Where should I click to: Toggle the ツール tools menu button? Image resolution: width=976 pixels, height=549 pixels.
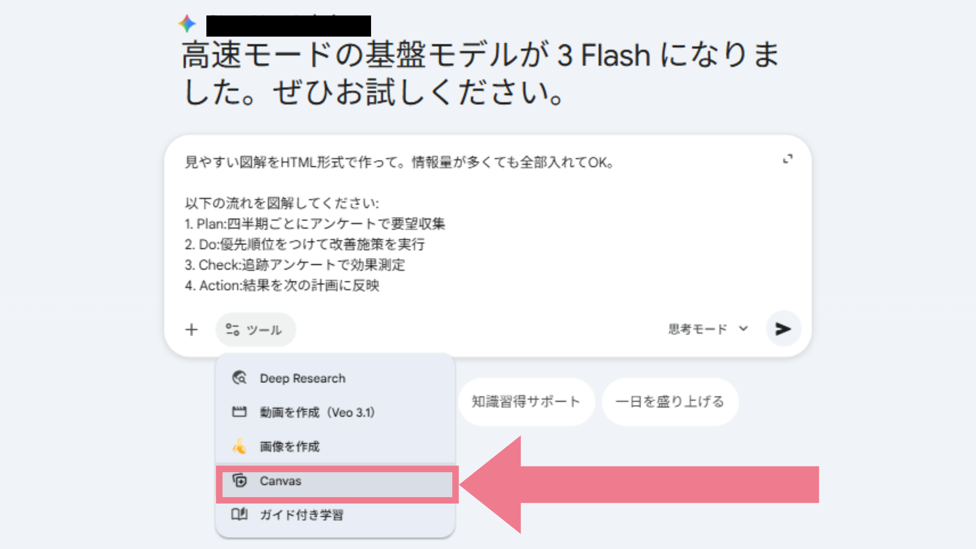pos(255,330)
